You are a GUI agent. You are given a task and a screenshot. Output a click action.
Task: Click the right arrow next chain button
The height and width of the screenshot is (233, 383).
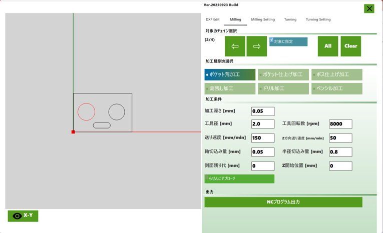tap(256, 46)
